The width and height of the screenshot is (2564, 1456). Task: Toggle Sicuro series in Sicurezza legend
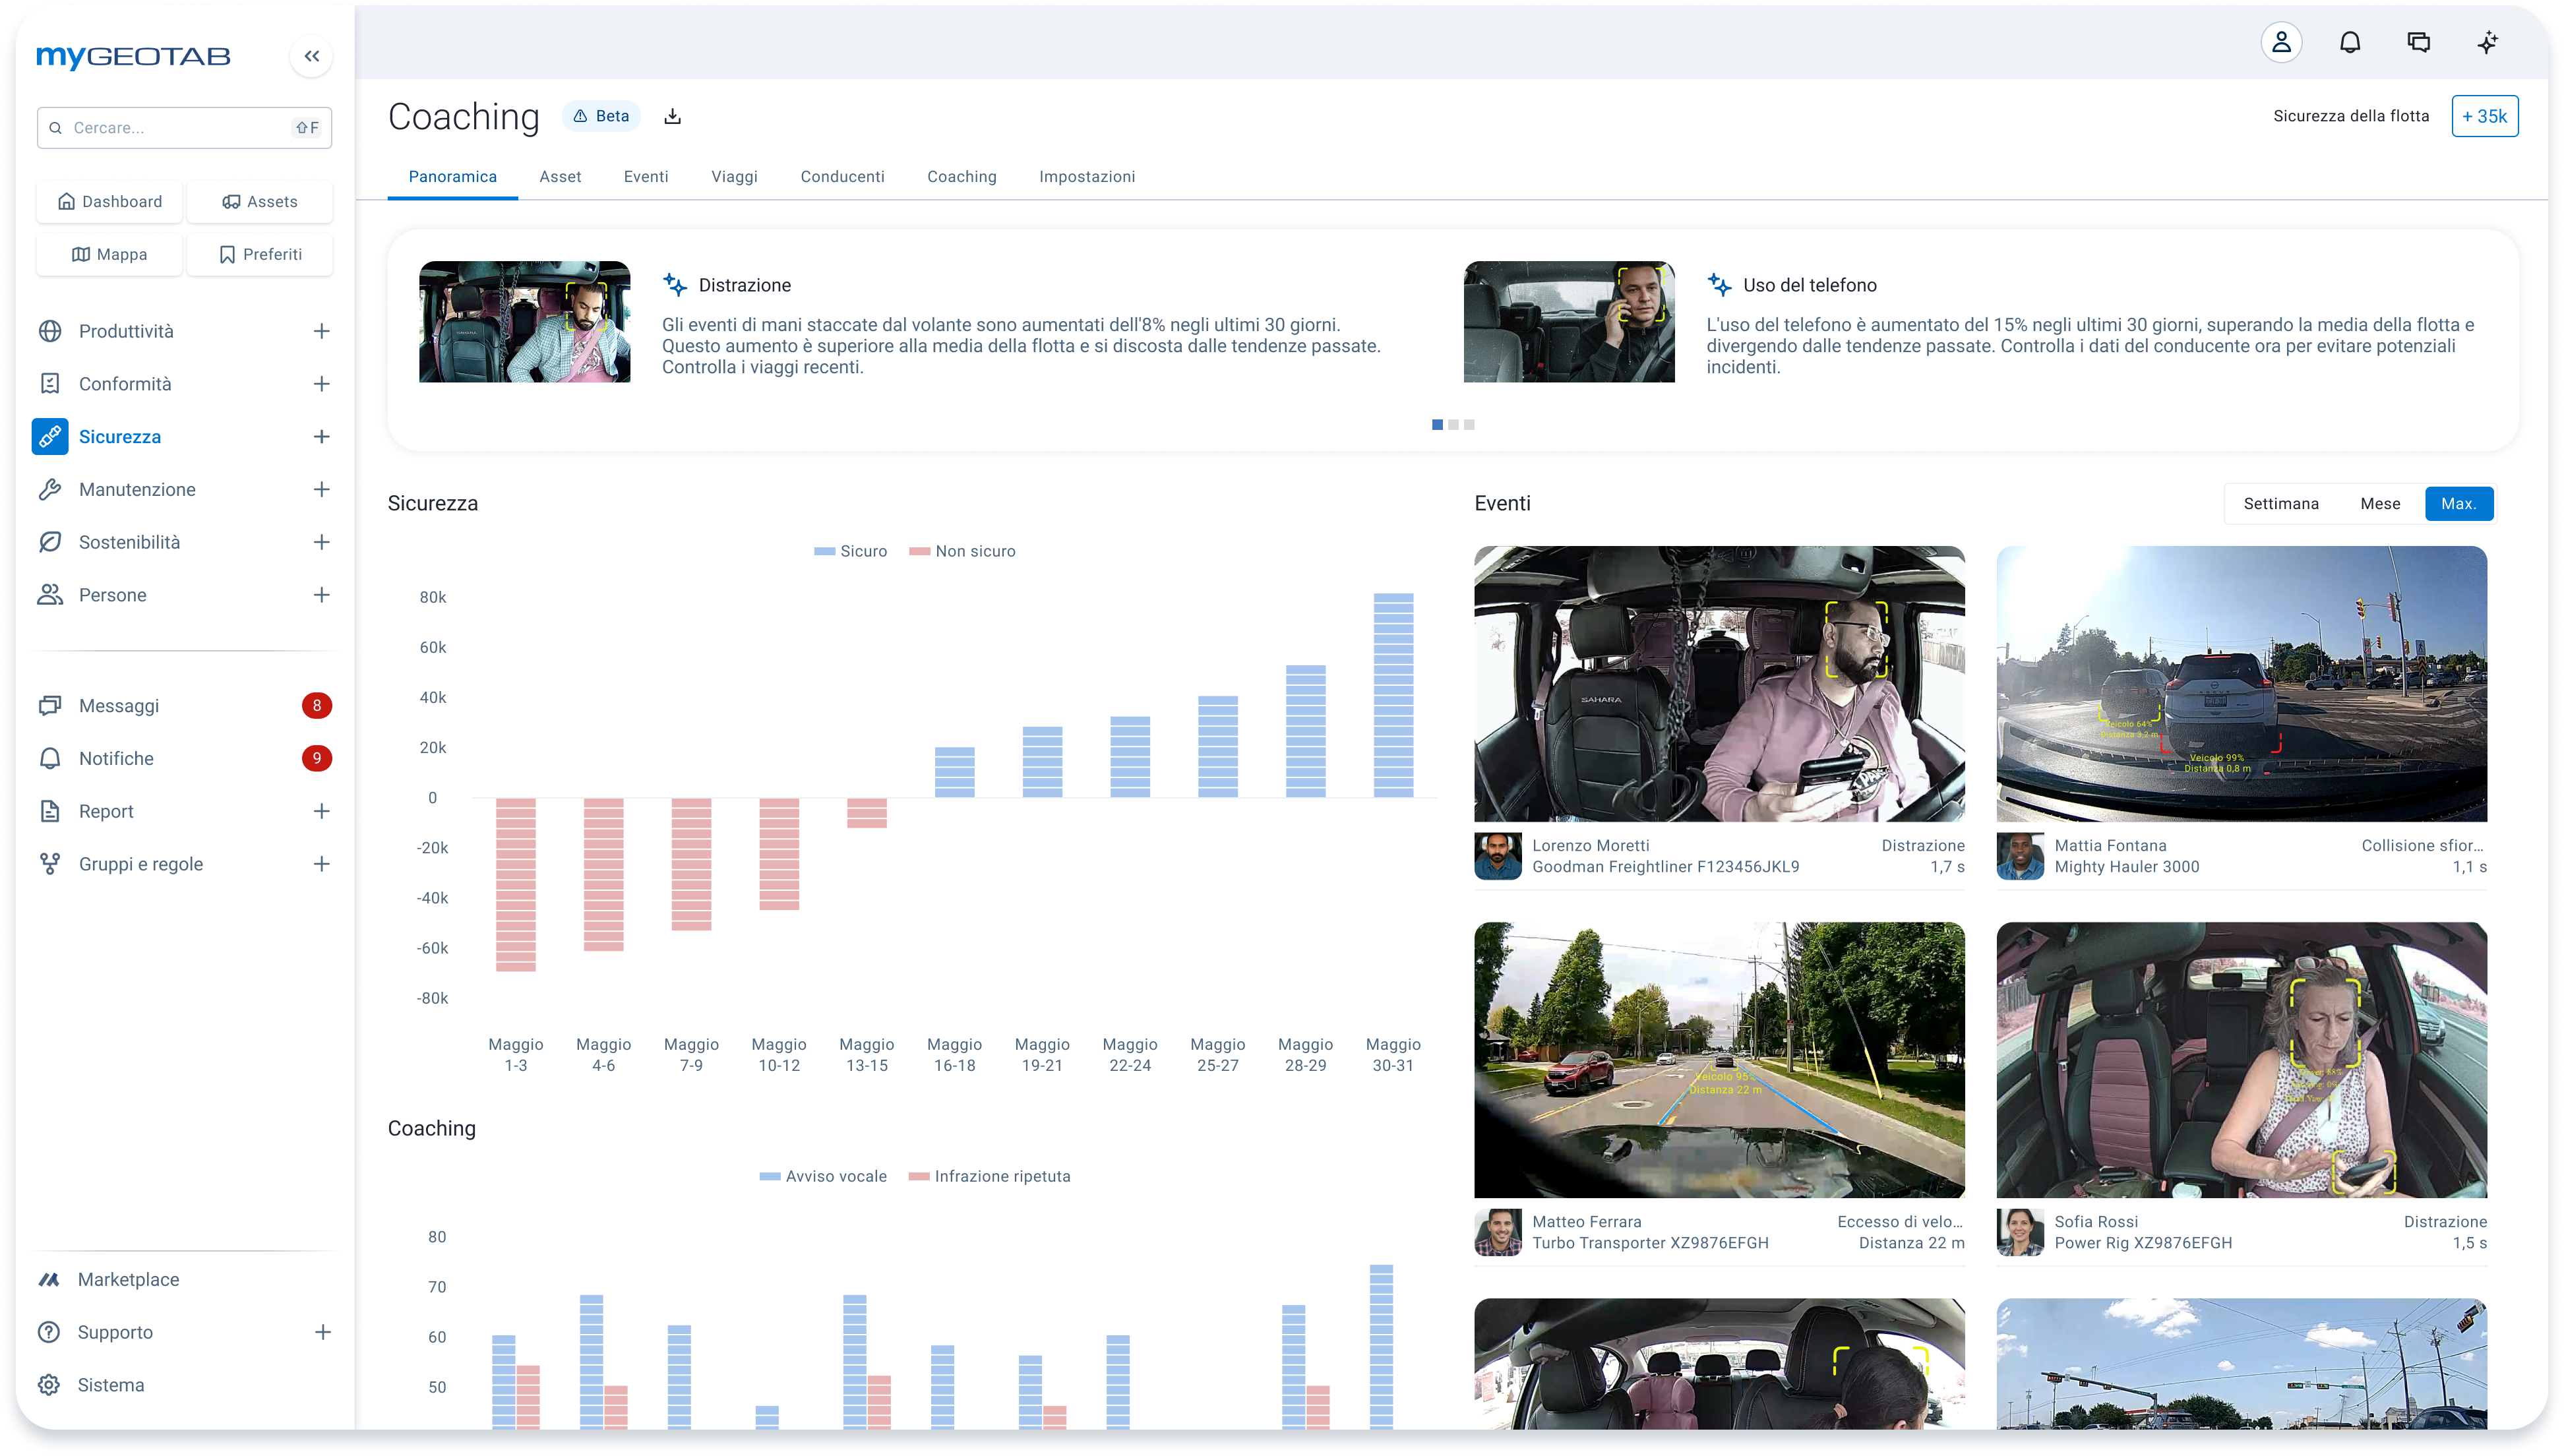851,551
